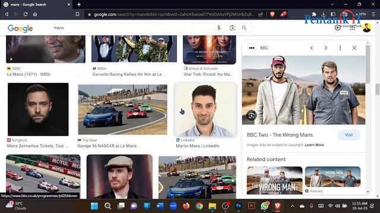Start voice search with the microphone icon
380x213 pixels.
pyautogui.click(x=219, y=28)
